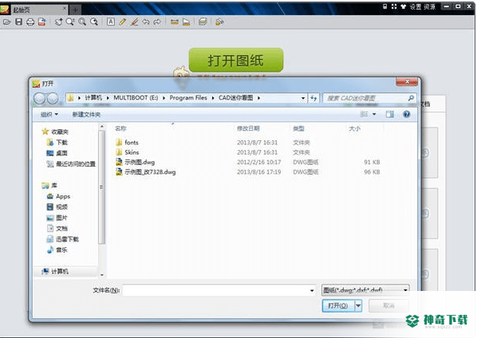Select the magnifier with plus-minus icon
The height and width of the screenshot is (338, 477).
point(70,22)
